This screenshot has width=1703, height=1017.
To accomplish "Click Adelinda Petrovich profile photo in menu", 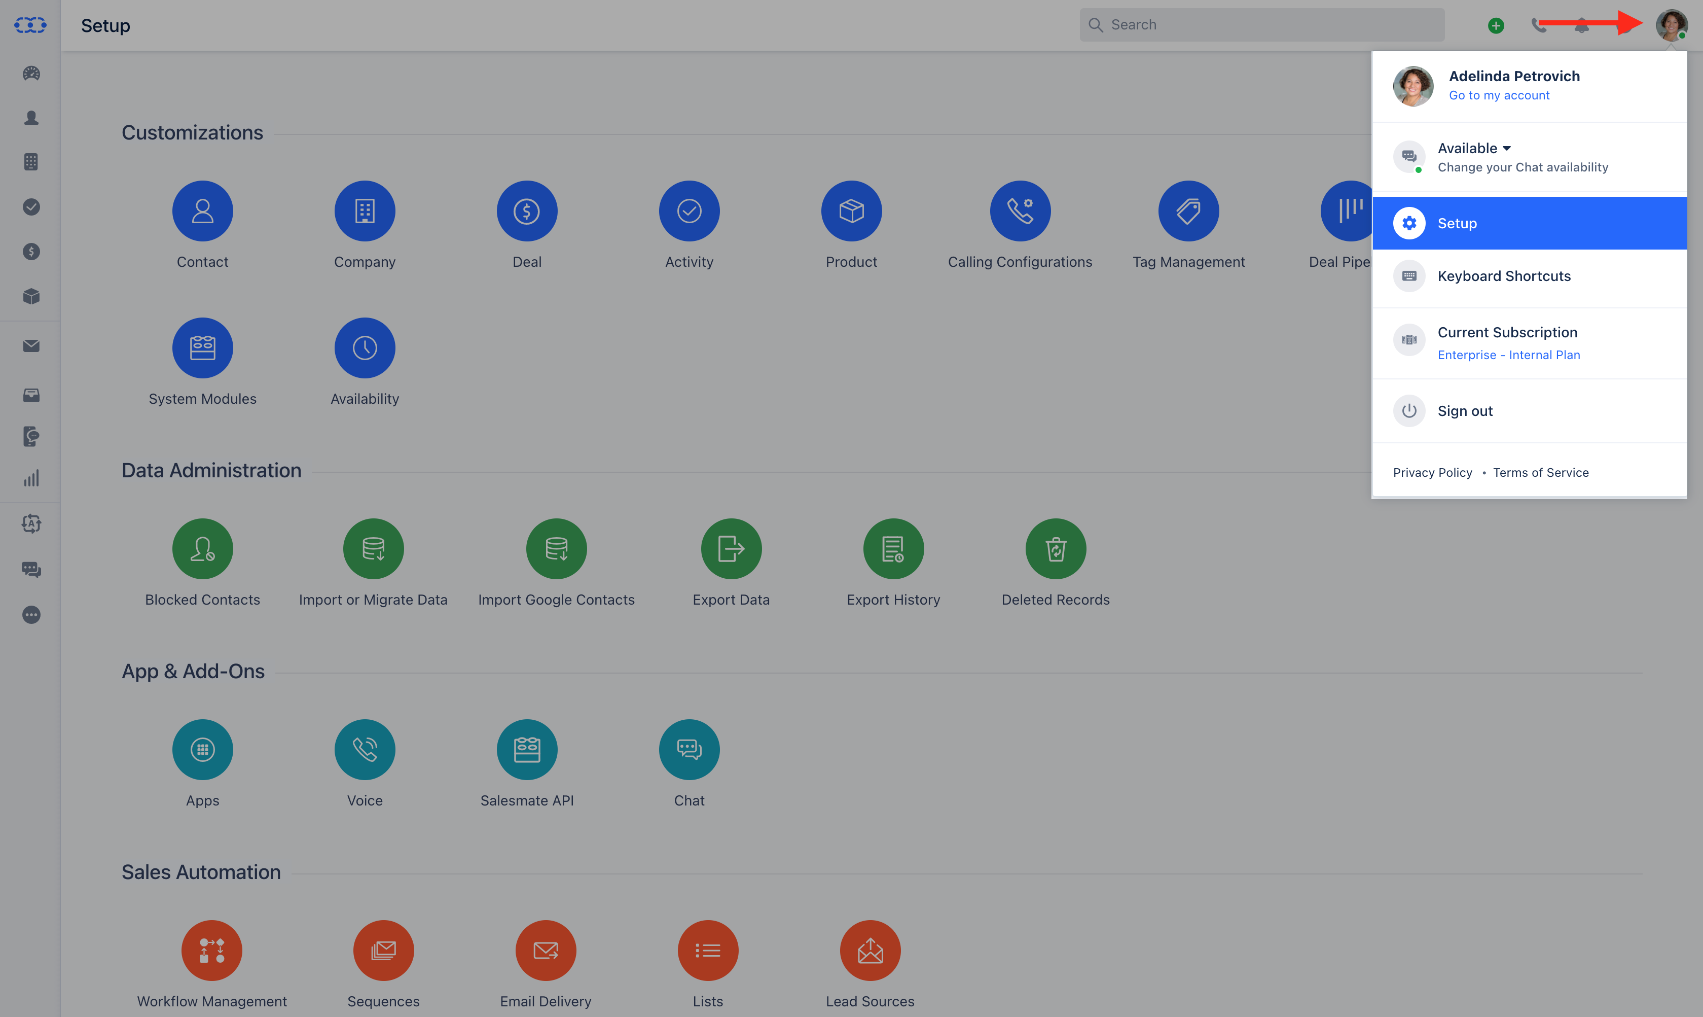I will coord(1412,86).
